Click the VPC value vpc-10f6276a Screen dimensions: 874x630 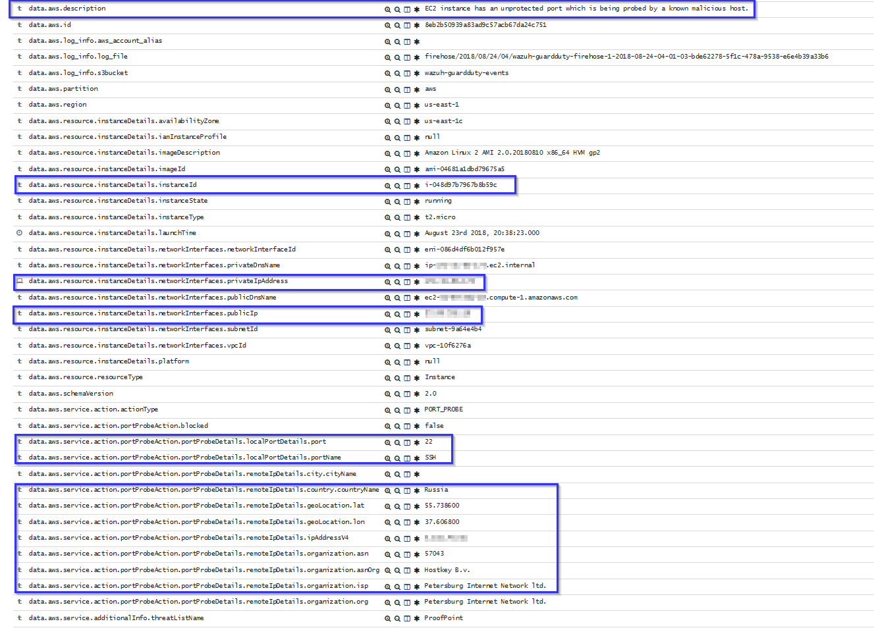(448, 346)
